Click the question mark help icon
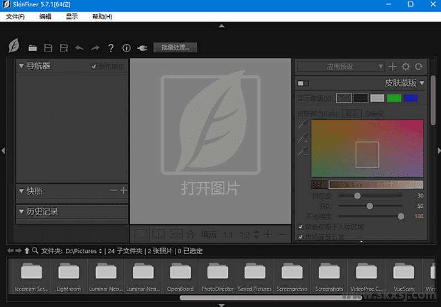Viewport: 441px width, 307px height. click(111, 48)
